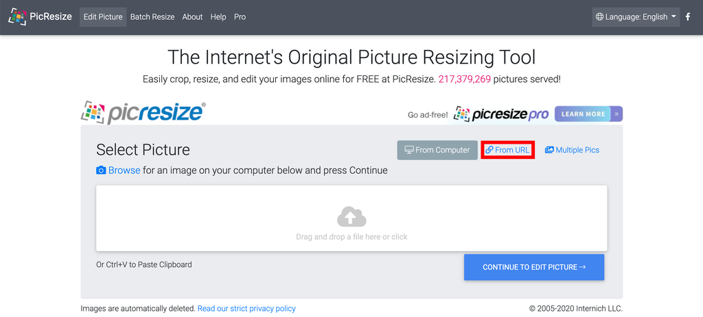Open the About page
Screen dimensions: 703x317
(x=192, y=16)
